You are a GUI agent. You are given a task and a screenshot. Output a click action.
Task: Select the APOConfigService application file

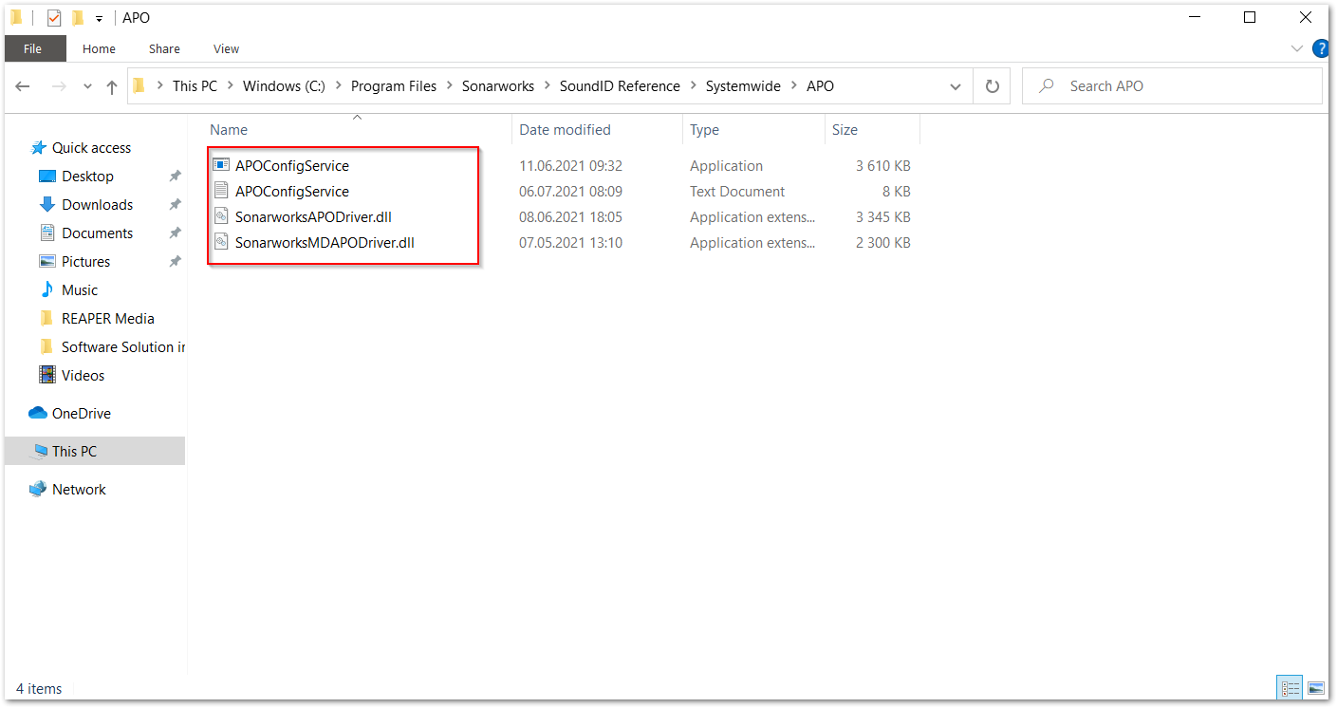[292, 166]
